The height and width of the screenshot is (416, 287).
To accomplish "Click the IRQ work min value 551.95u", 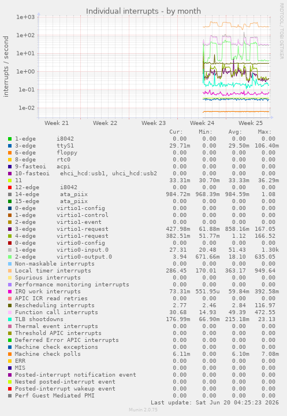I will [207, 292].
